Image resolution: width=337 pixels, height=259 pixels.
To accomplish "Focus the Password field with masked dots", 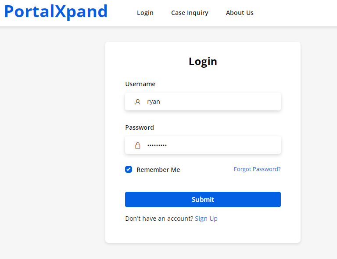I will point(211,145).
